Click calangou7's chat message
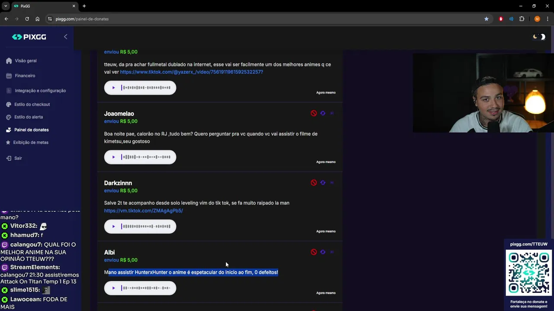The image size is (554, 311). [x=39, y=251]
